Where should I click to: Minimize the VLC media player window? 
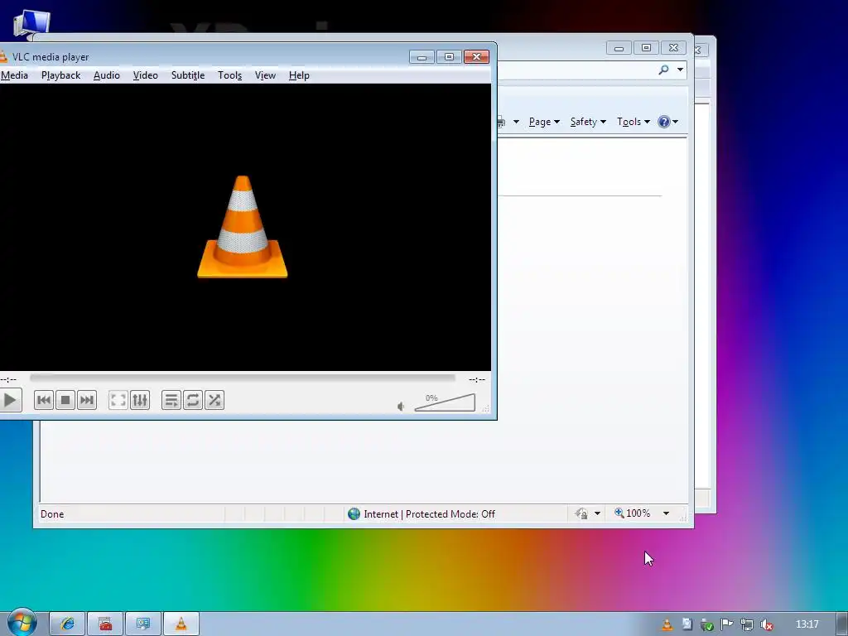click(x=422, y=57)
